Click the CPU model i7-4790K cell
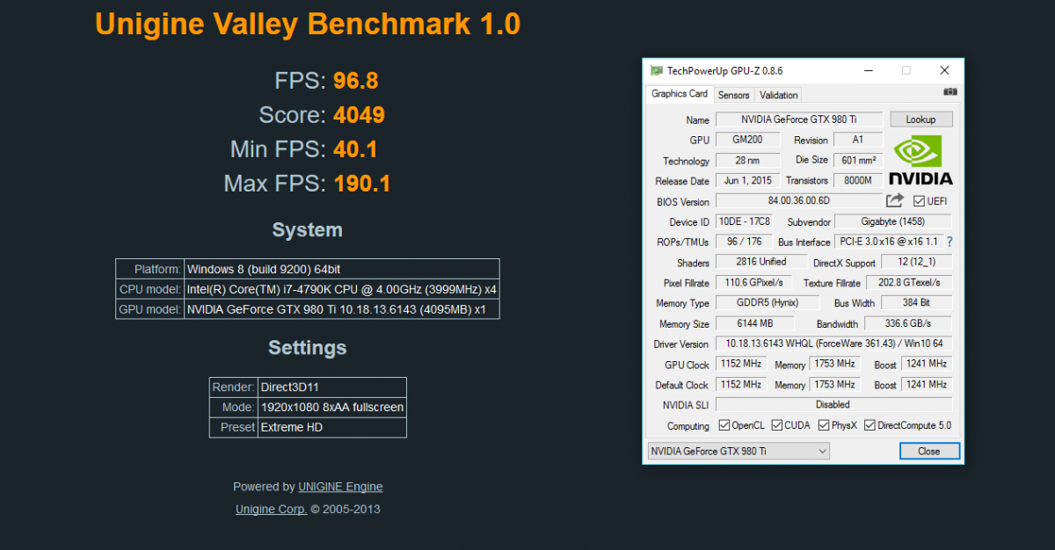Viewport: 1055px width, 550px height. (341, 289)
